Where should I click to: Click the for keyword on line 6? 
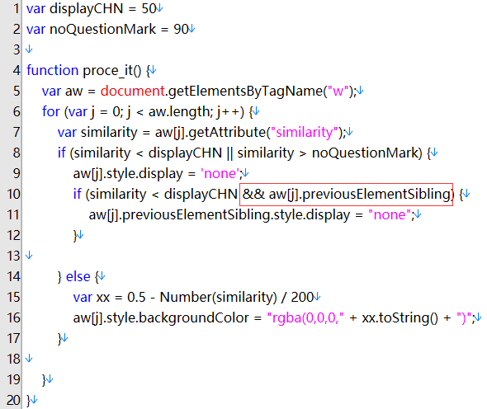tap(50, 111)
